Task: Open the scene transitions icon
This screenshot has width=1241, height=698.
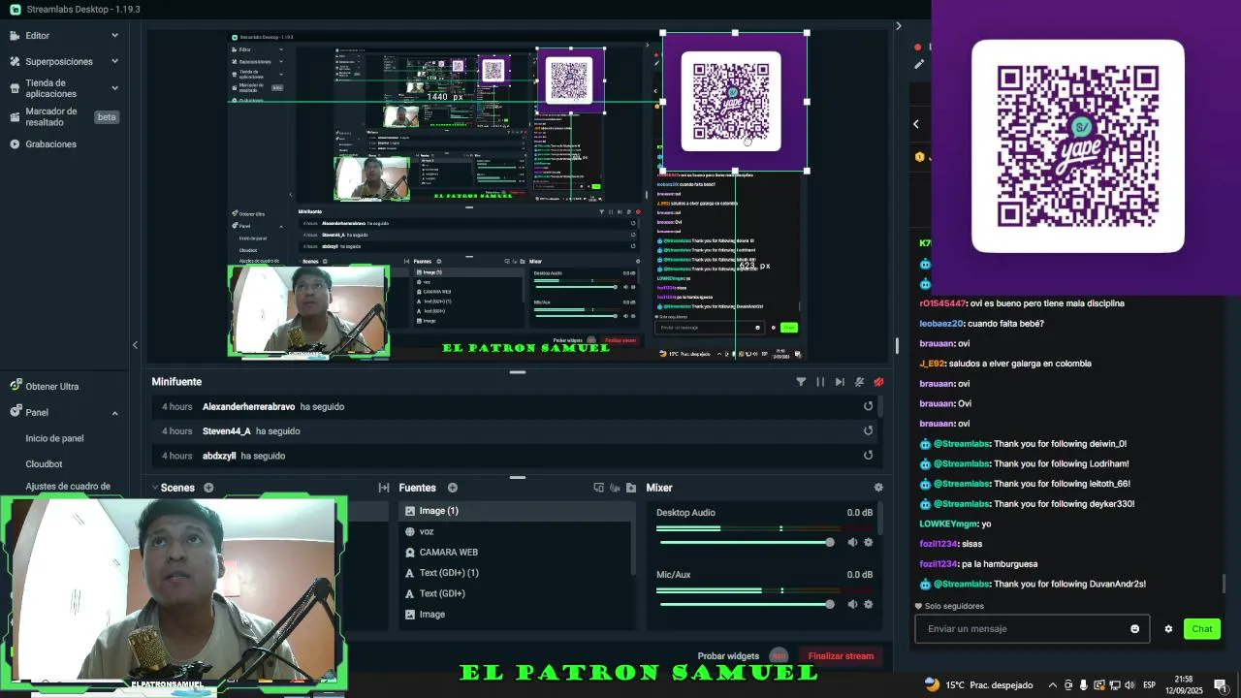Action: [384, 488]
